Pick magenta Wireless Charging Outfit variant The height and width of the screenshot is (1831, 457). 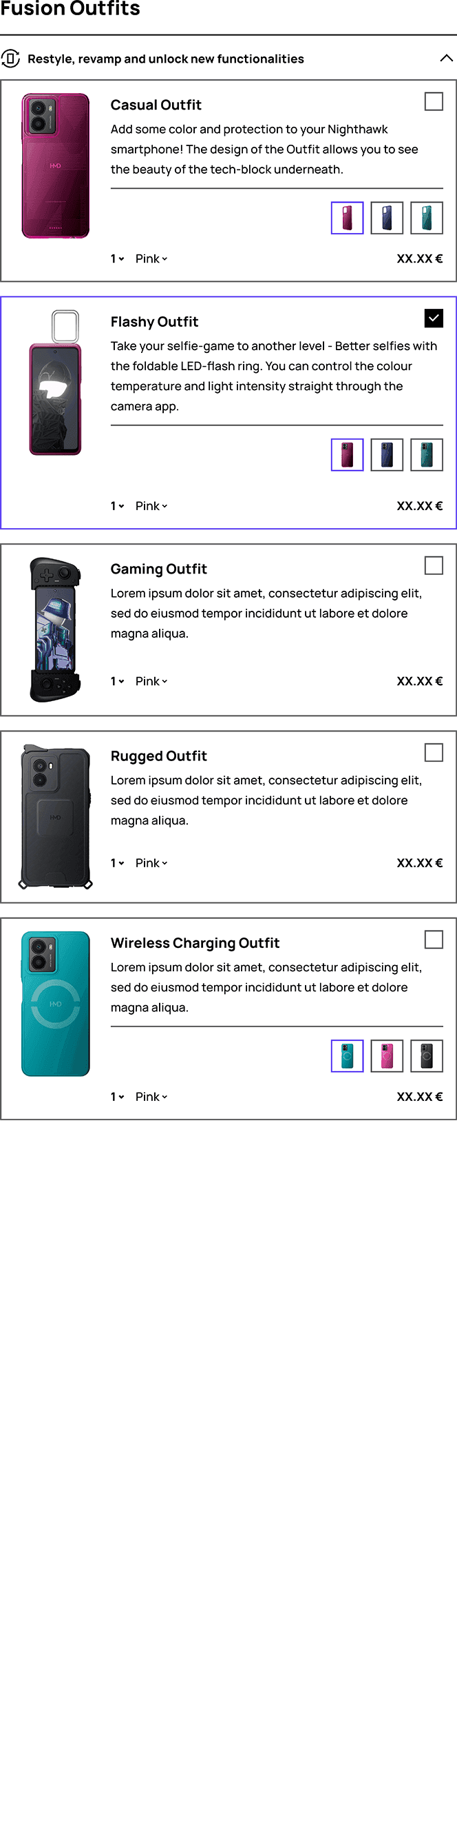click(387, 1055)
